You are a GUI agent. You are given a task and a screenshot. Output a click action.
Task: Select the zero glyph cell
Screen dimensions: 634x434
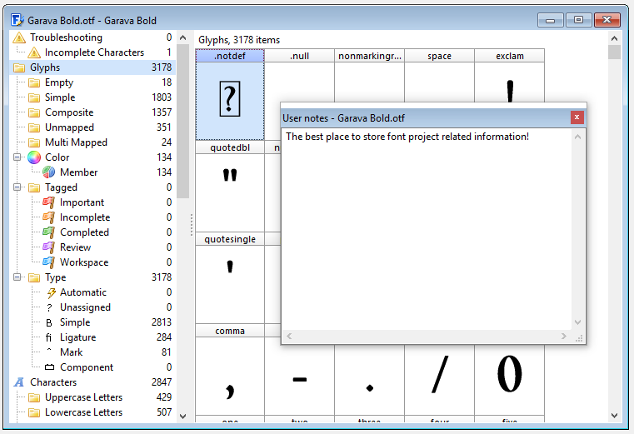pos(510,380)
